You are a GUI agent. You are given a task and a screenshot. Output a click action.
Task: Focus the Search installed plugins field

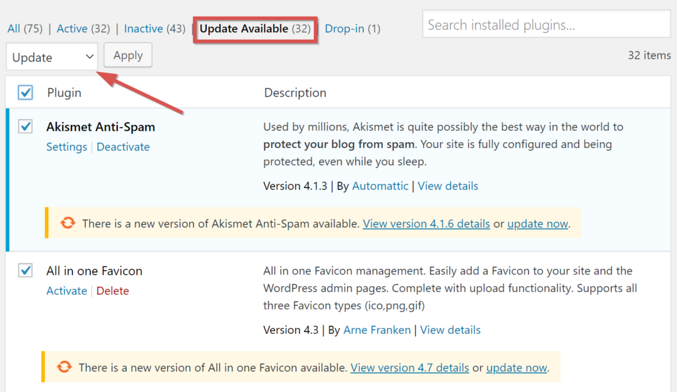pos(546,24)
